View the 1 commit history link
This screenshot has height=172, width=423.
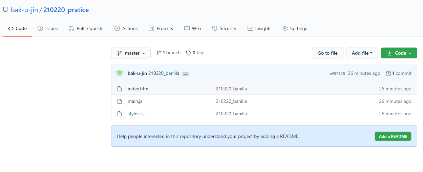[399, 73]
